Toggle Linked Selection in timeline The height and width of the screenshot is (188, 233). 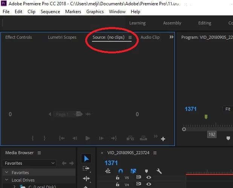[133, 171]
